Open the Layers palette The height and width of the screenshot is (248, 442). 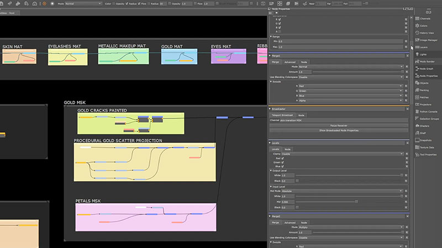tap(424, 47)
